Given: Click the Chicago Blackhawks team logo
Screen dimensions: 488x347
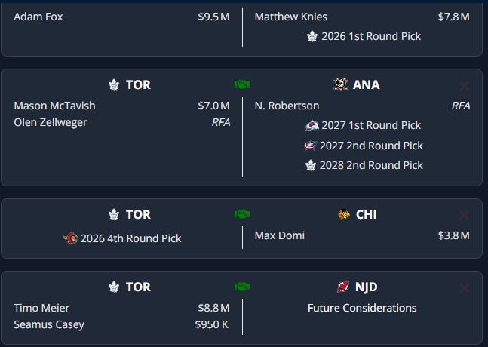Looking at the screenshot, I should click(x=344, y=214).
